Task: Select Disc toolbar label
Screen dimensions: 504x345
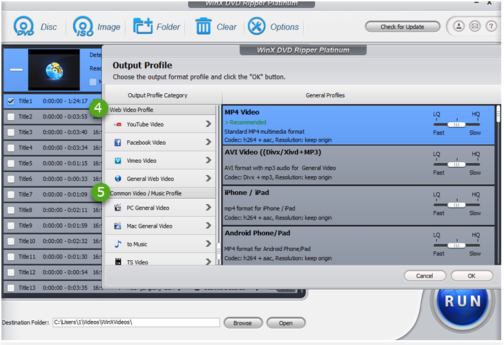Action: (48, 27)
